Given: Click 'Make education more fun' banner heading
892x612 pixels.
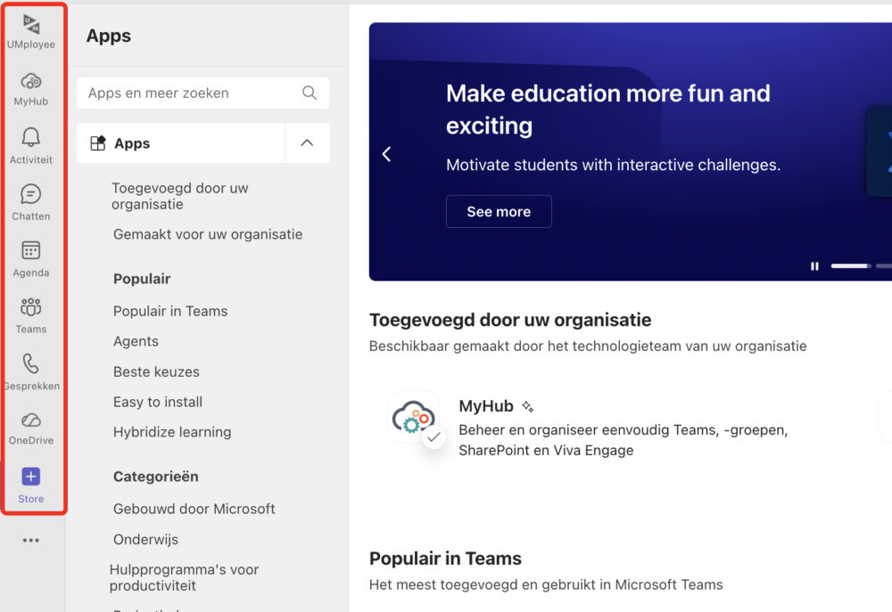Looking at the screenshot, I should [x=607, y=109].
